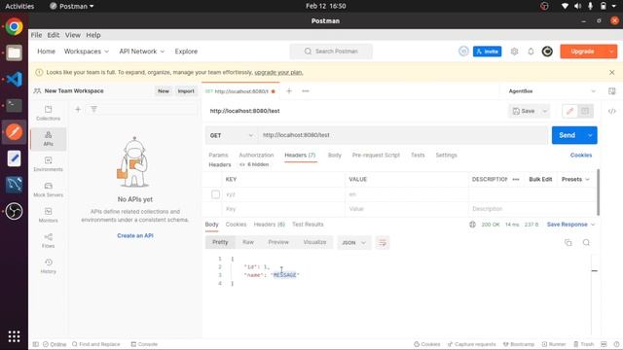Open the Presets dropdown
Image resolution: width=623 pixels, height=350 pixels.
pos(575,179)
